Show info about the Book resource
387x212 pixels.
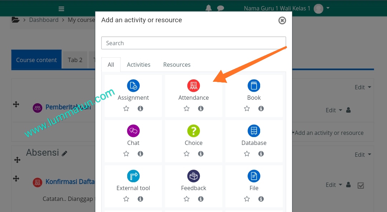[261, 108]
